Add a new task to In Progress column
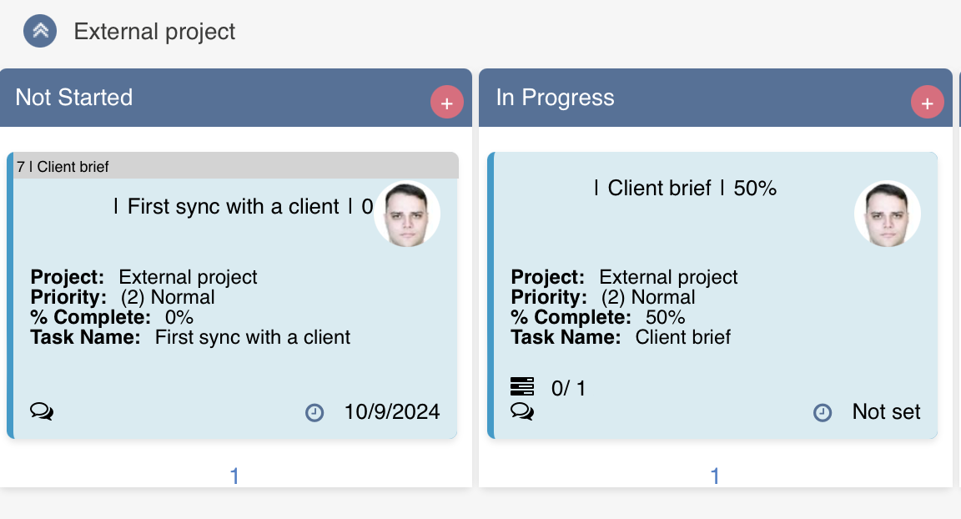The width and height of the screenshot is (961, 519). [x=928, y=102]
